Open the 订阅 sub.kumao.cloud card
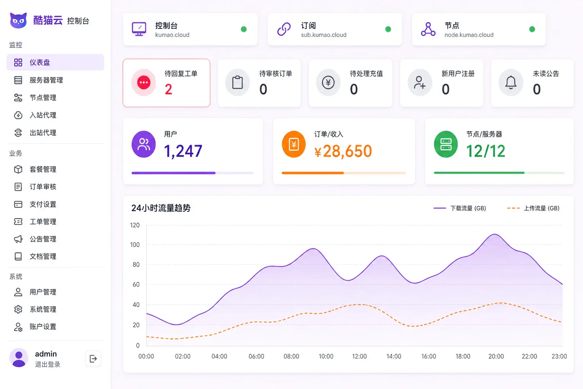This screenshot has width=583, height=389. (335, 29)
